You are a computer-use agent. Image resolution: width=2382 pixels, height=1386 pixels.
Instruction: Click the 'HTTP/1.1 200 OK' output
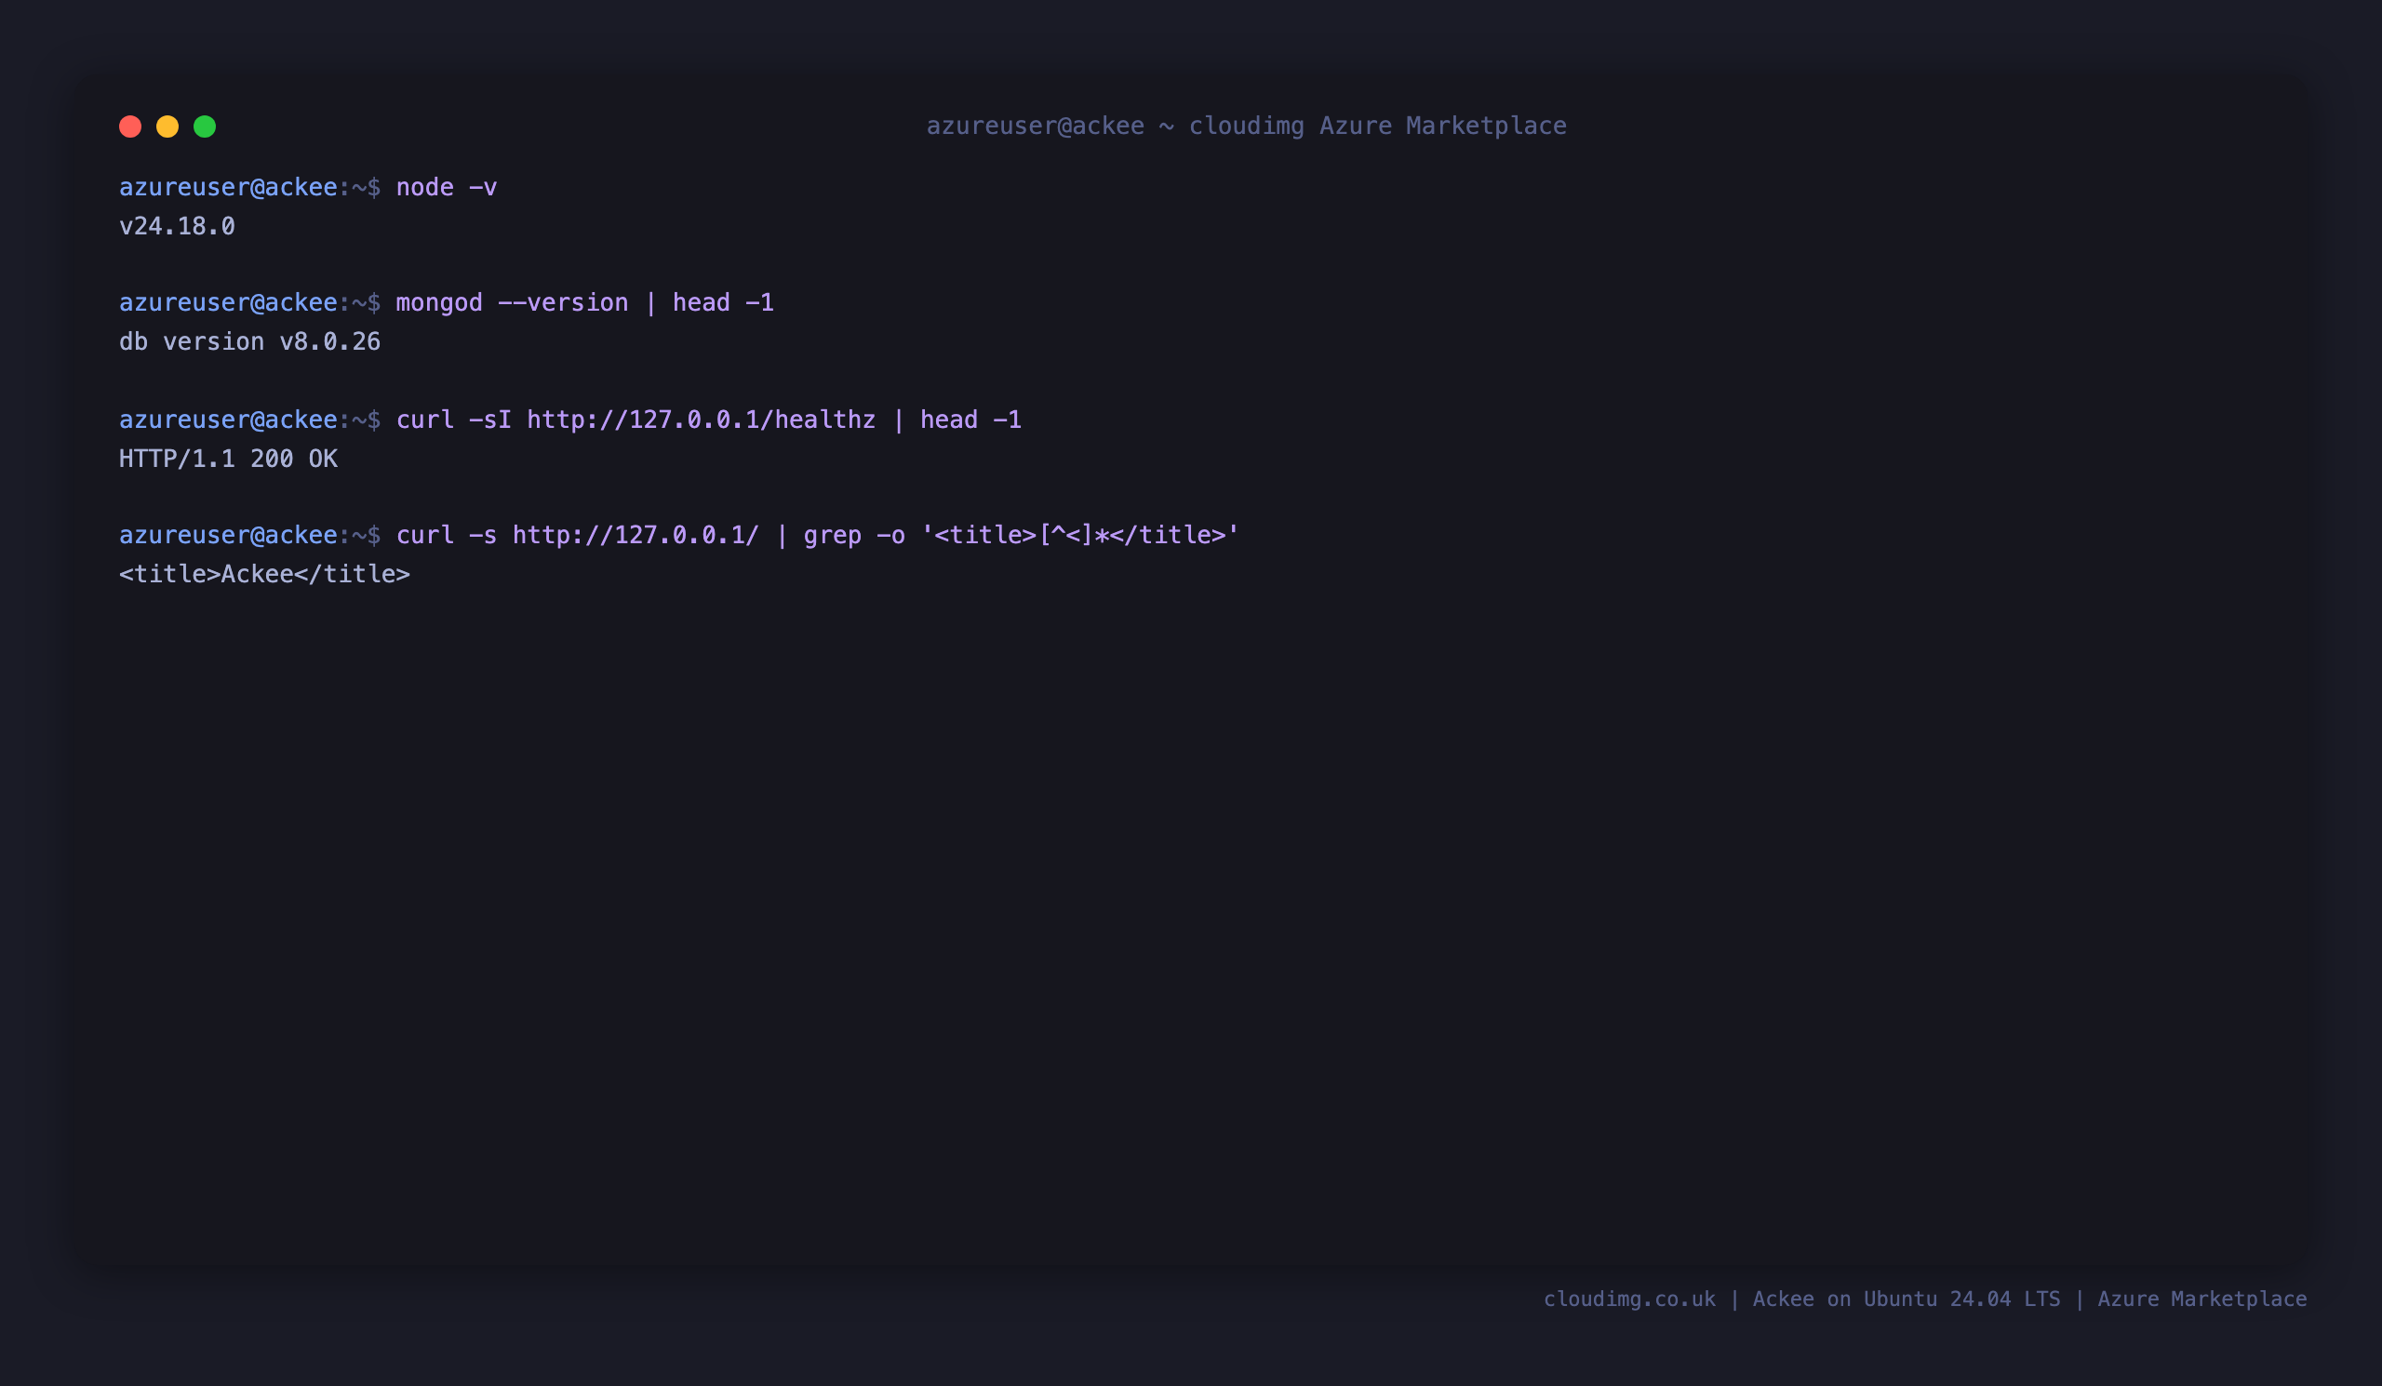[228, 460]
